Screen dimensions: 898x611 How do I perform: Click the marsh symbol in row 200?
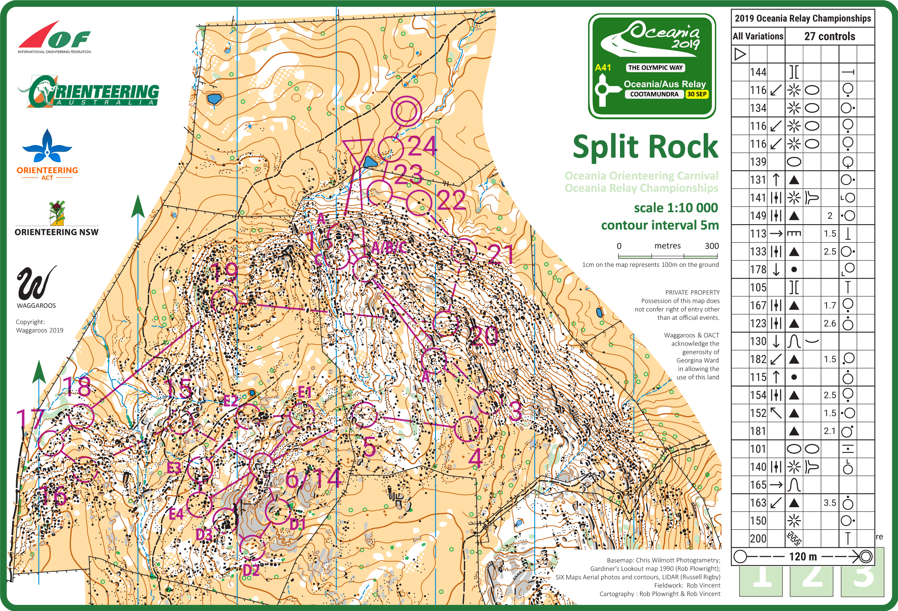tap(794, 538)
